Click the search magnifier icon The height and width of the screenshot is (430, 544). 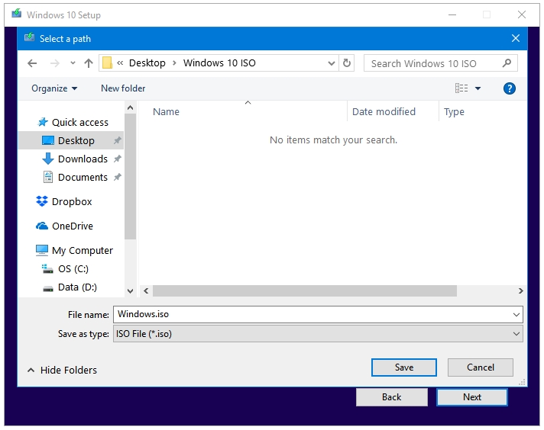point(507,63)
